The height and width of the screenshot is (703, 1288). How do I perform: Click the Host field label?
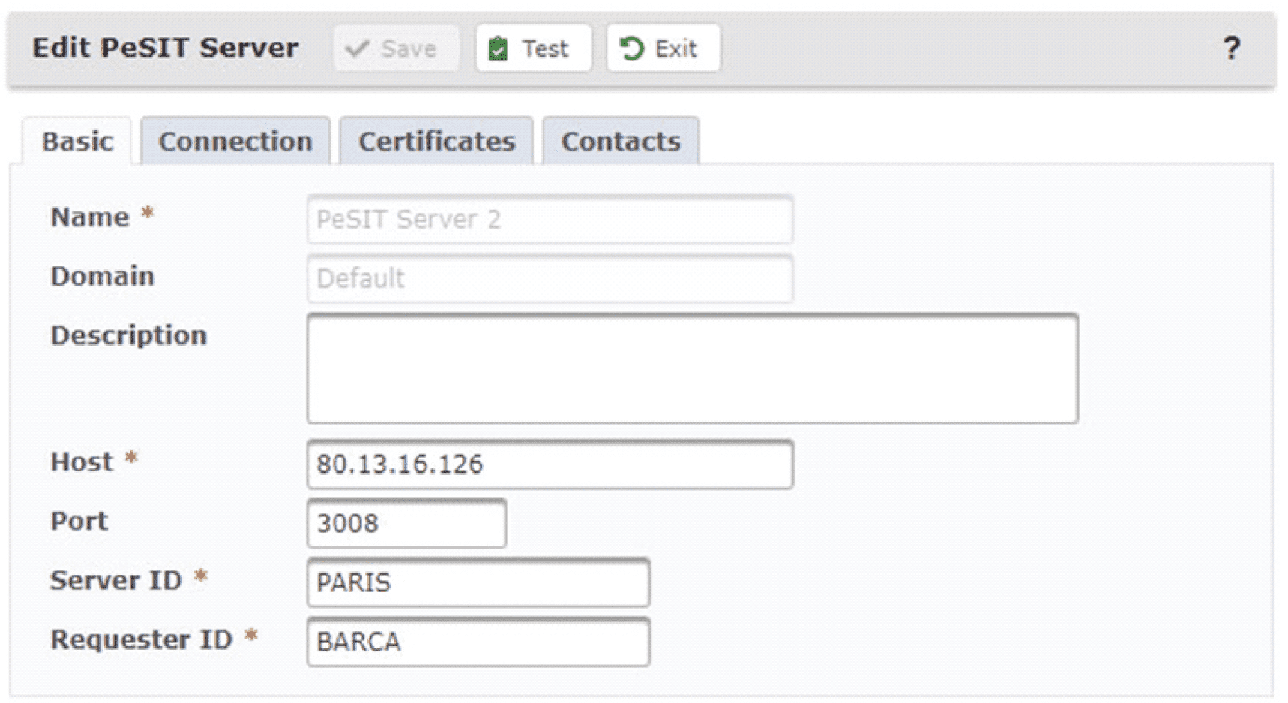coord(82,462)
